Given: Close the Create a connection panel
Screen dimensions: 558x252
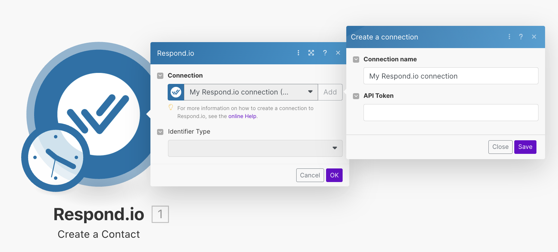Looking at the screenshot, I should point(534,36).
